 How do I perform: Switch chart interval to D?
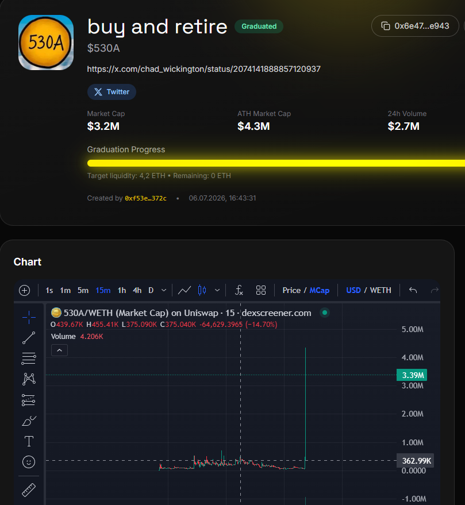[151, 290]
